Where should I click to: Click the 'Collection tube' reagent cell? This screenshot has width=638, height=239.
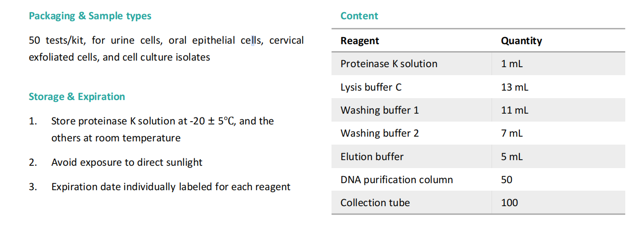click(375, 203)
